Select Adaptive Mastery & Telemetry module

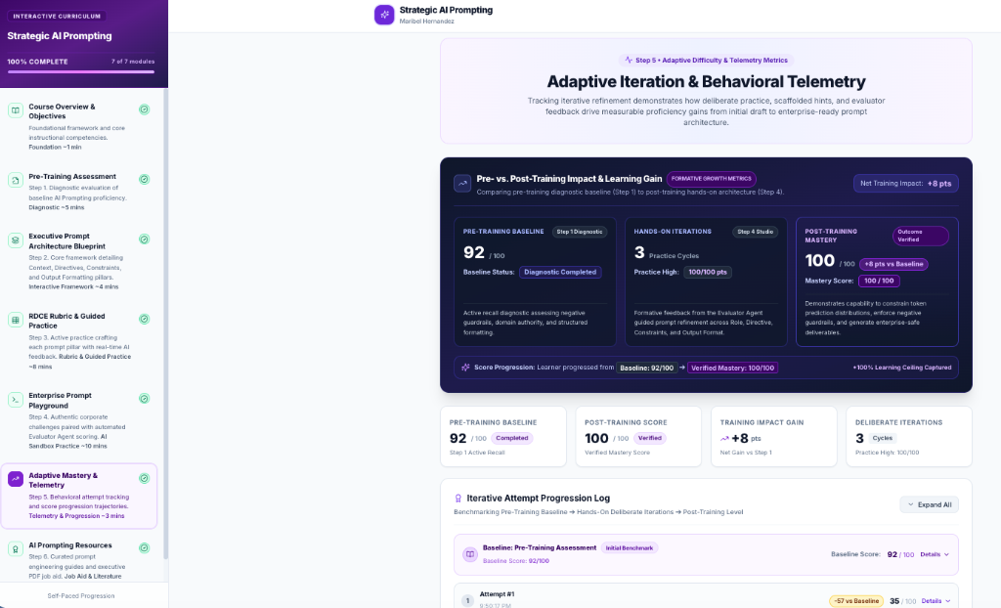pos(79,497)
